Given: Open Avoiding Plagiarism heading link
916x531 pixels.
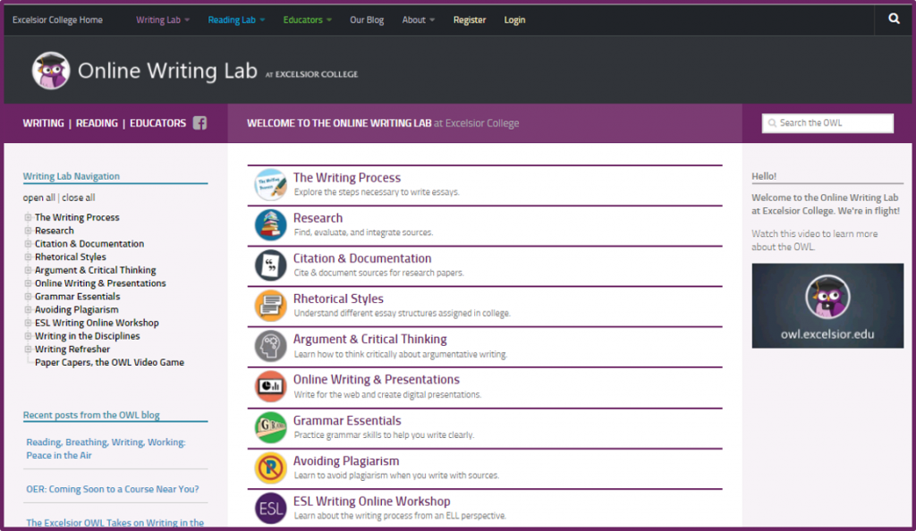Looking at the screenshot, I should 346,460.
